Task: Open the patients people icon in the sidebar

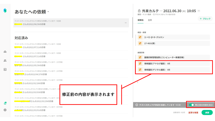Action: tap(5, 60)
